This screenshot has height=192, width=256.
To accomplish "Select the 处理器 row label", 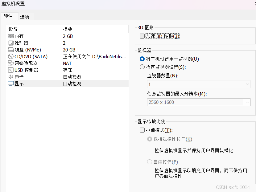I will [22, 43].
